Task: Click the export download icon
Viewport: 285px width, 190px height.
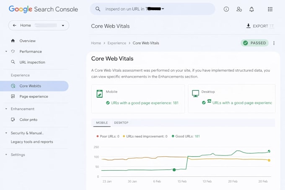Action: (x=248, y=26)
